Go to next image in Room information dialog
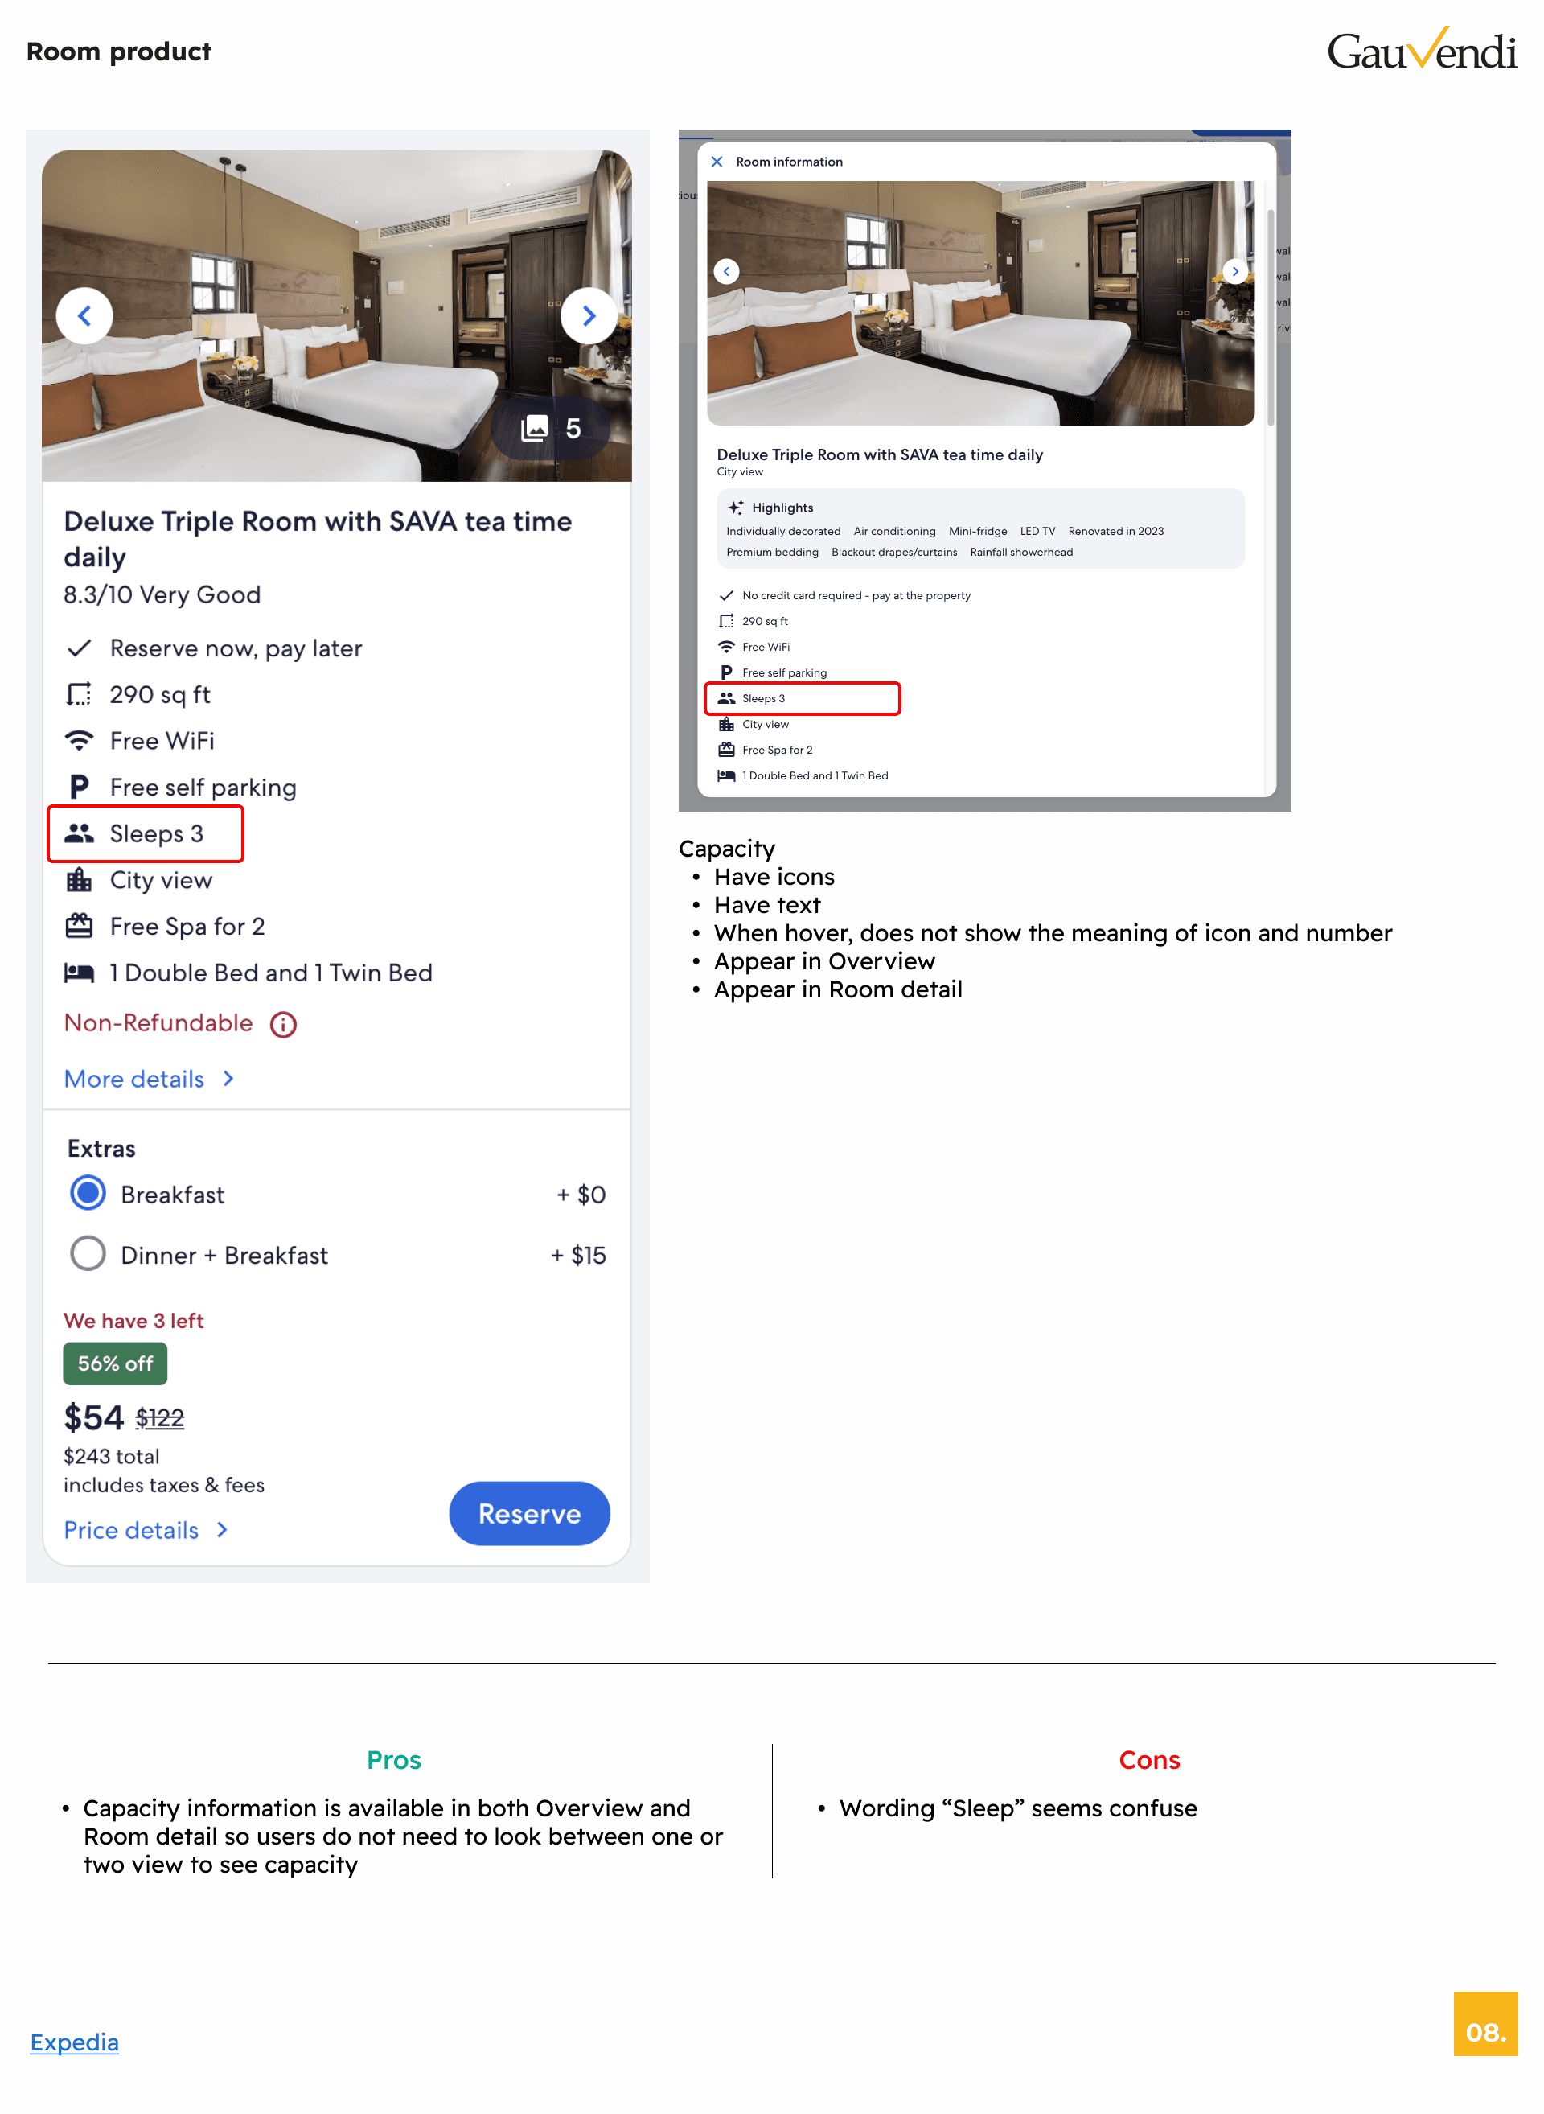 [1234, 271]
